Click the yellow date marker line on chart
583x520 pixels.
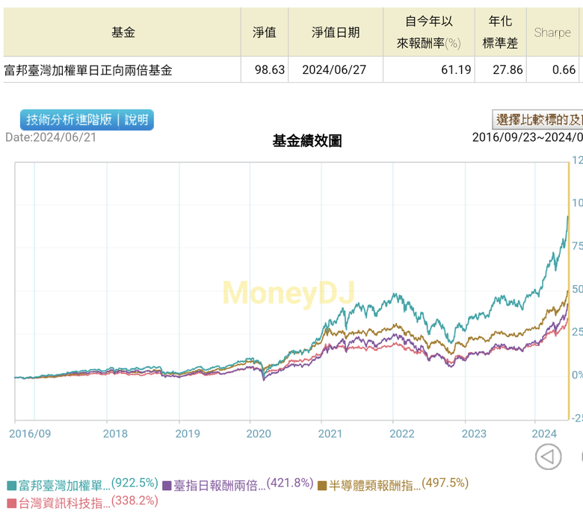[569, 292]
